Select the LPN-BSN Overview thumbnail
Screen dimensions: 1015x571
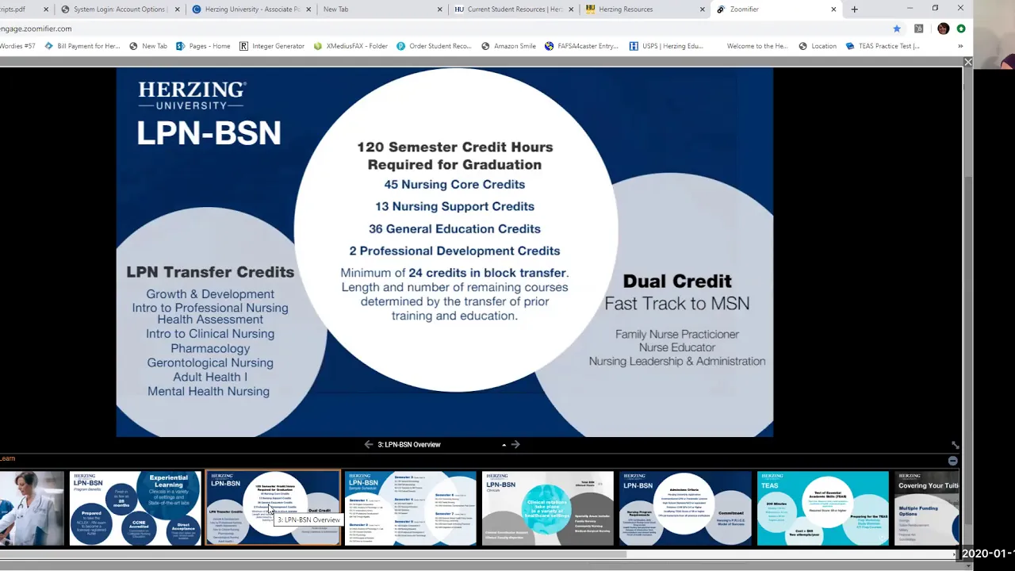(x=273, y=508)
